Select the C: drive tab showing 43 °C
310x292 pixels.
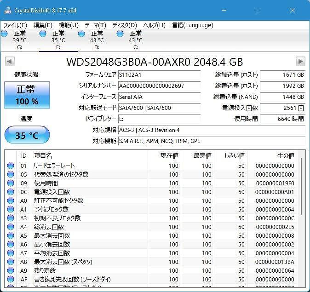pyautogui.click(x=135, y=40)
